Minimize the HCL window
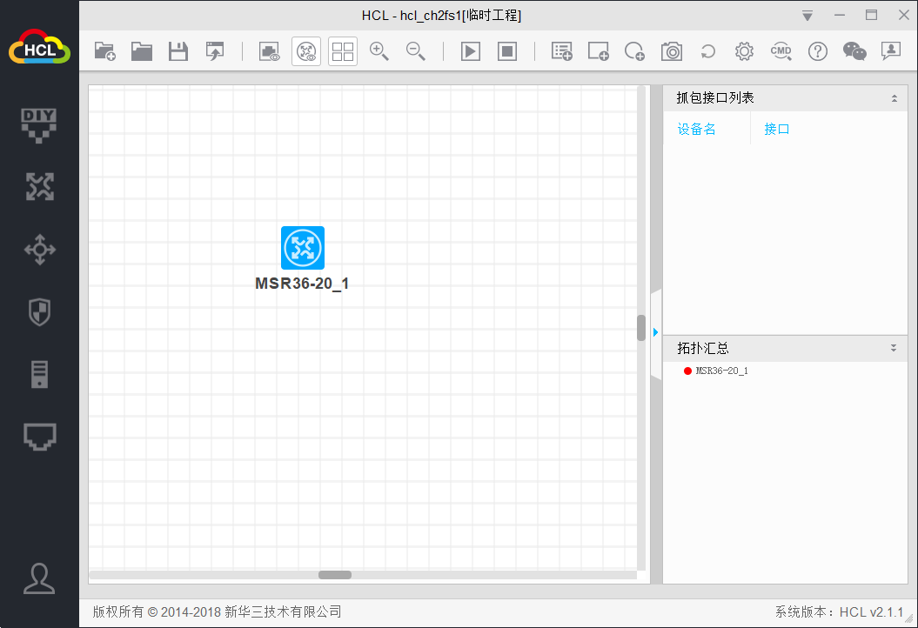 coord(840,16)
